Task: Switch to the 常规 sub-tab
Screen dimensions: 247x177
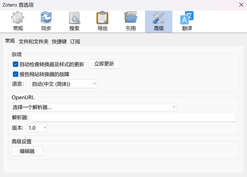Action: click(x=10, y=41)
